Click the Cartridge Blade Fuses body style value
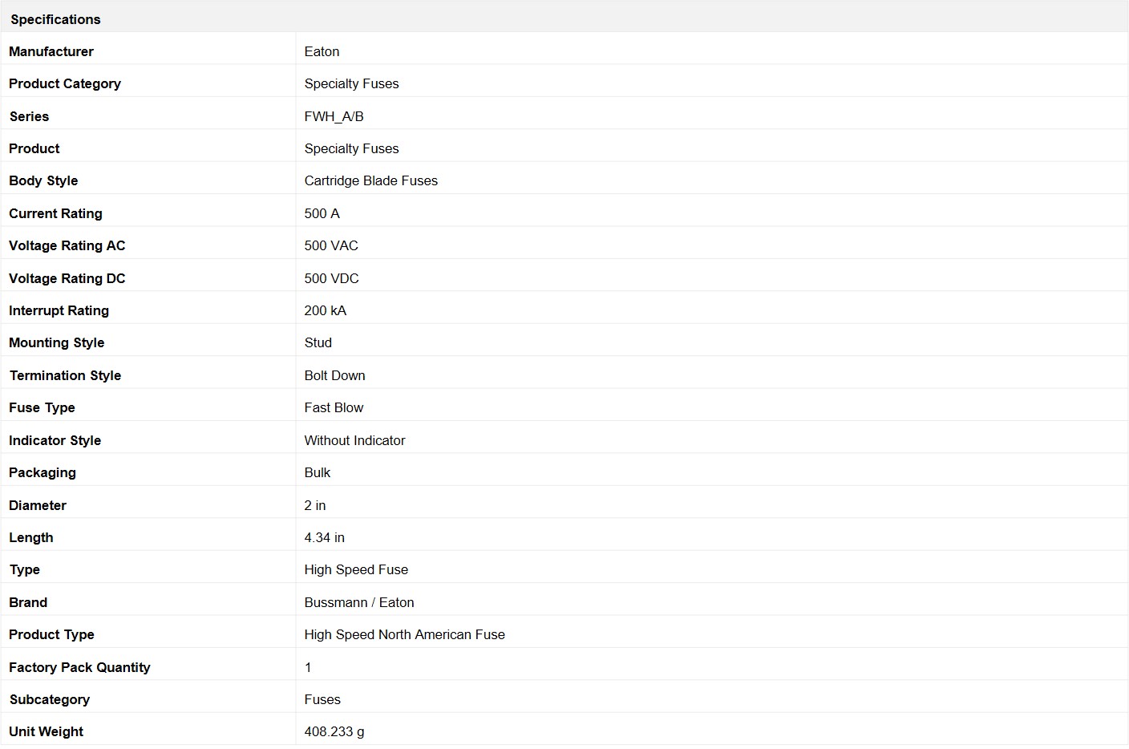Screen dimensions: 1129x749 coord(370,180)
